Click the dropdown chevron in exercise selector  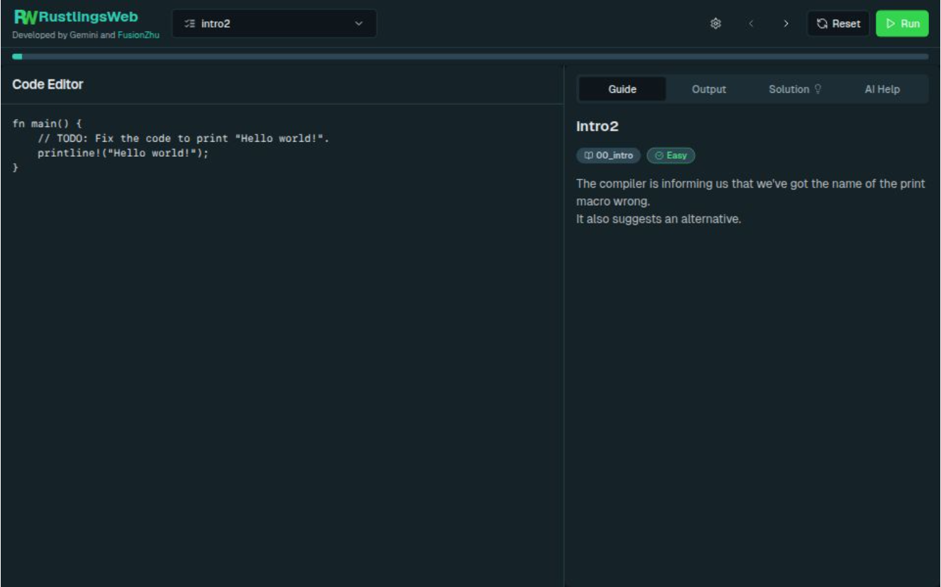(x=359, y=23)
